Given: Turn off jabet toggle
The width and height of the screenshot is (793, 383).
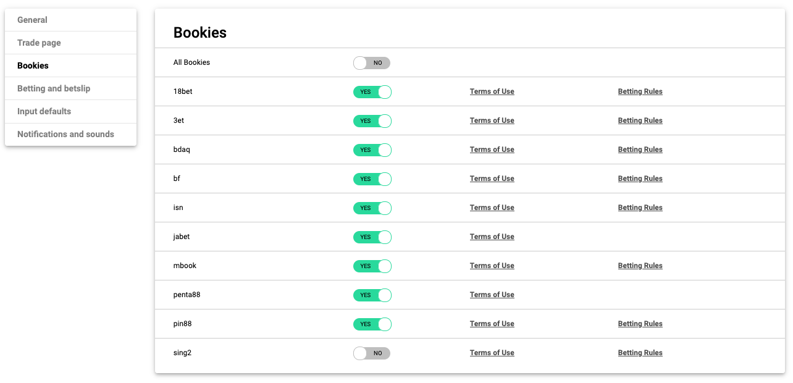Looking at the screenshot, I should pyautogui.click(x=372, y=237).
